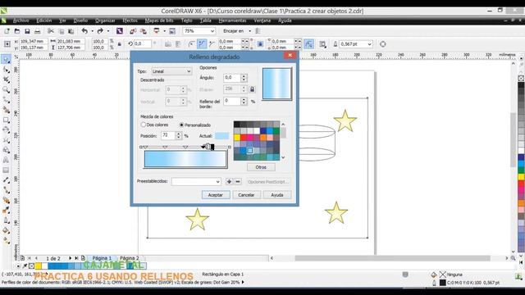Viewport: 525px width, 295px height.
Task: Click the lock ratio padlock icon
Action: tap(120, 44)
